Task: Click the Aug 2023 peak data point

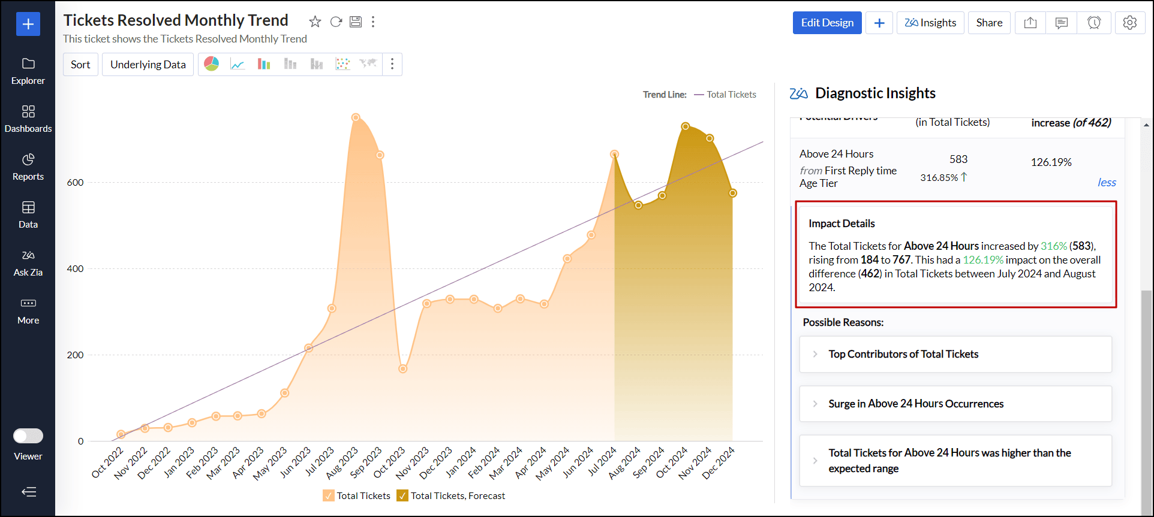Action: (356, 117)
